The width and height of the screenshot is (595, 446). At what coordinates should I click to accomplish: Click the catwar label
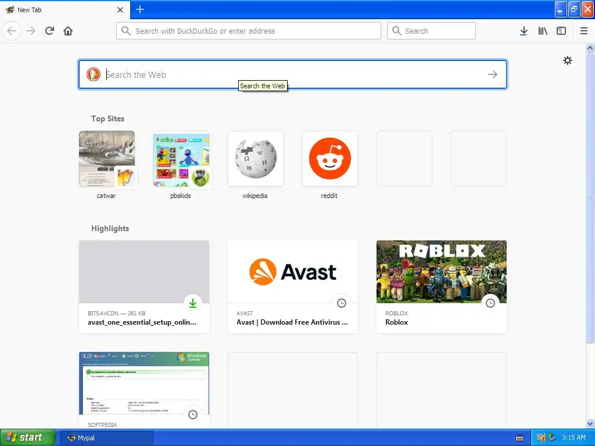[106, 196]
